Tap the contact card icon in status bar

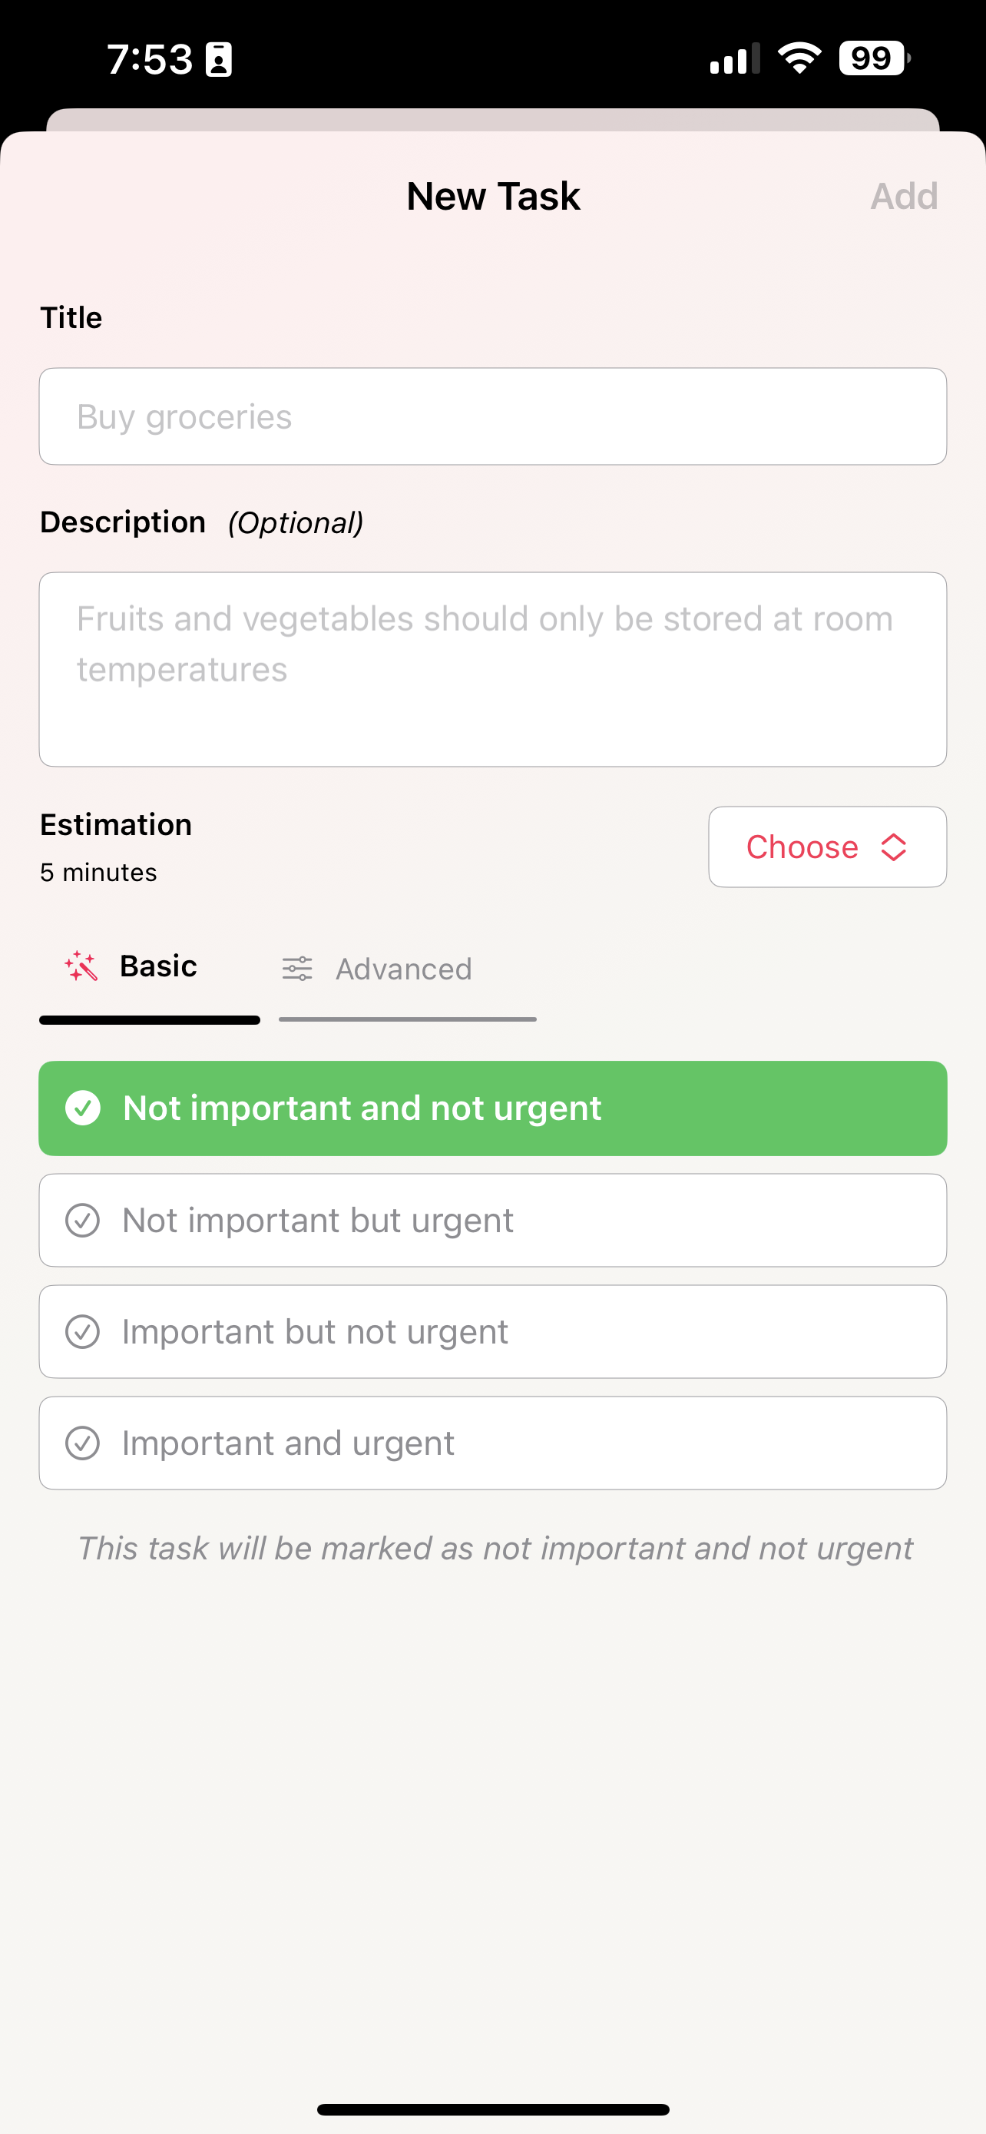pyautogui.click(x=219, y=60)
